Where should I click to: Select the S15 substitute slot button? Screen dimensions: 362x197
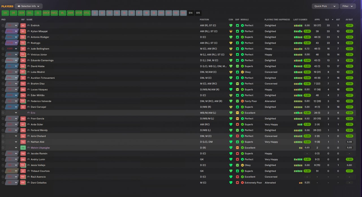click(x=198, y=13)
